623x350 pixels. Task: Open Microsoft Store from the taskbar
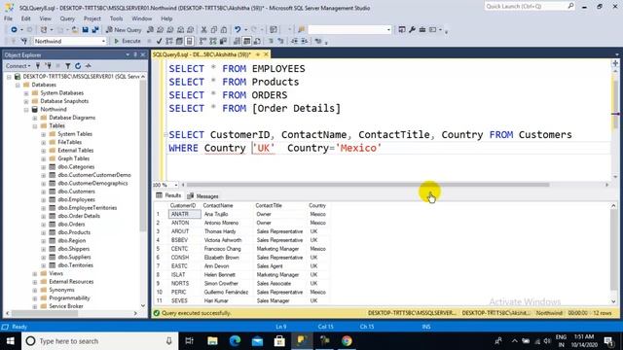pyautogui.click(x=279, y=341)
